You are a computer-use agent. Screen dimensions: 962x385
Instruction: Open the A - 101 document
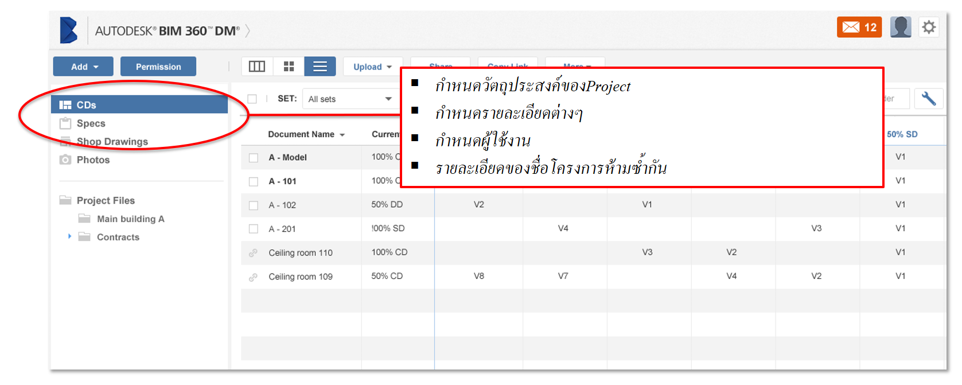pyautogui.click(x=283, y=181)
